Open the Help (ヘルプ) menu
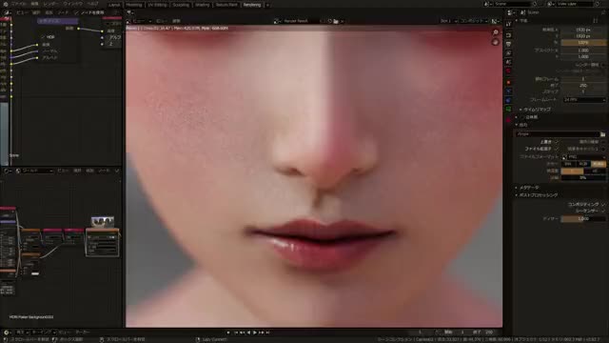 92,4
